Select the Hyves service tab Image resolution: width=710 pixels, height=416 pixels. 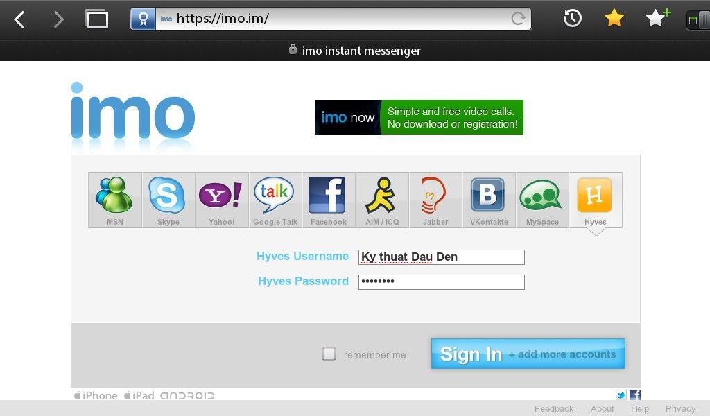[x=596, y=200]
